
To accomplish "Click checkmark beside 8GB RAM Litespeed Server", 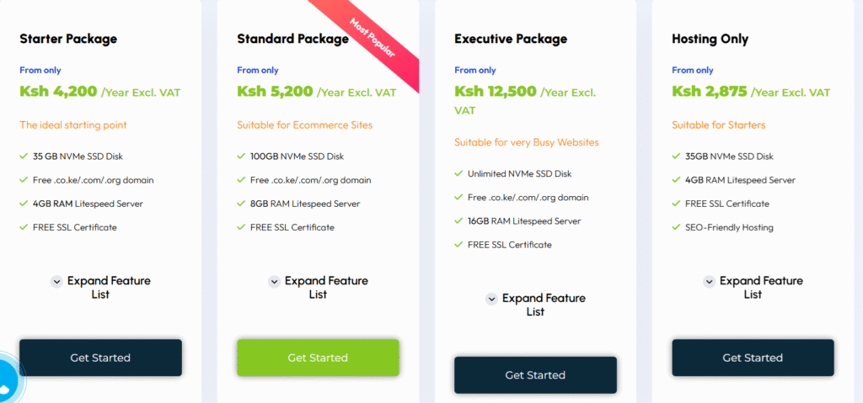I will coord(241,204).
